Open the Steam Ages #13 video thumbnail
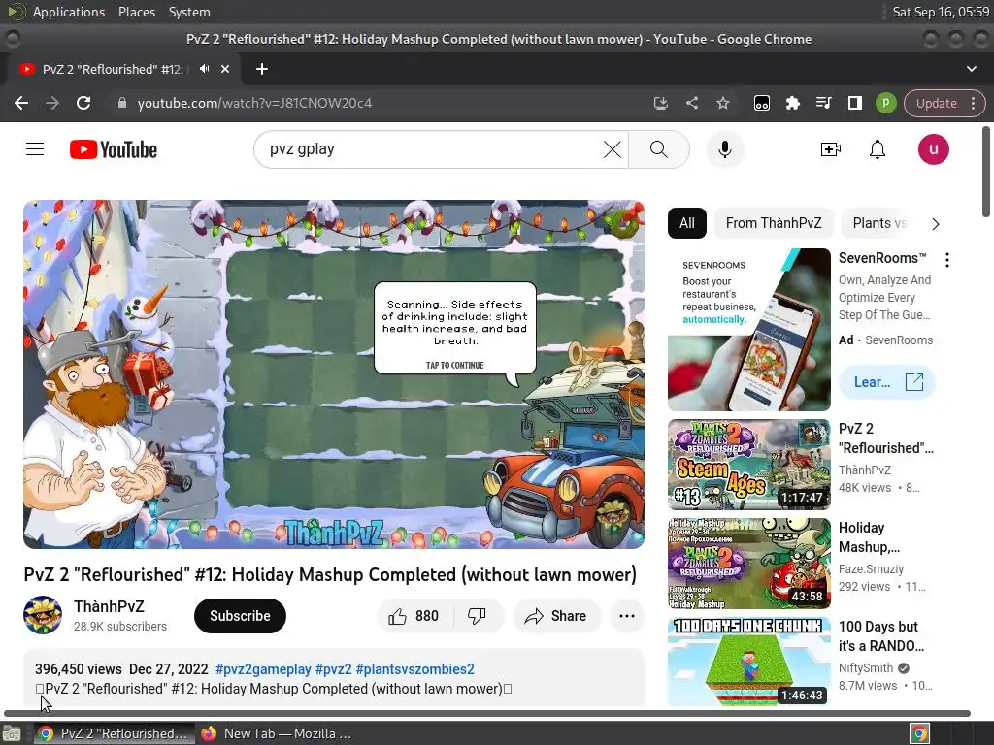The height and width of the screenshot is (745, 994). point(748,465)
